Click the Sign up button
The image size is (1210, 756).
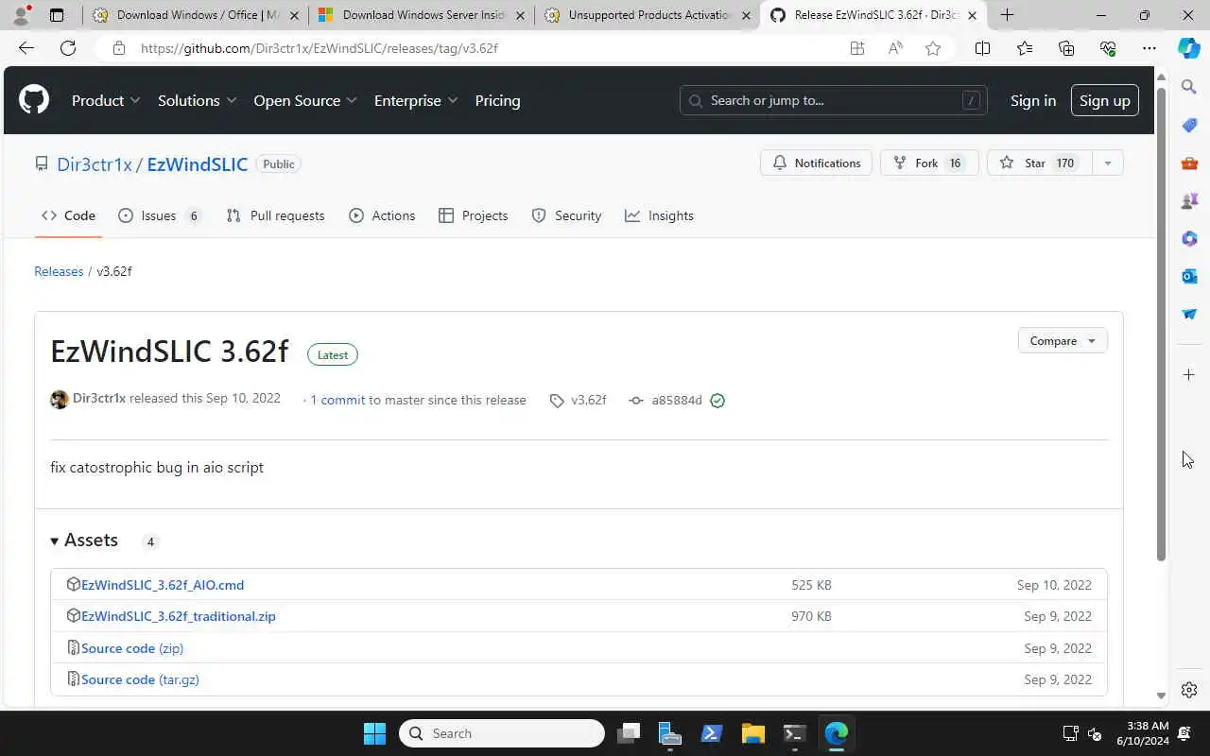coord(1104,100)
